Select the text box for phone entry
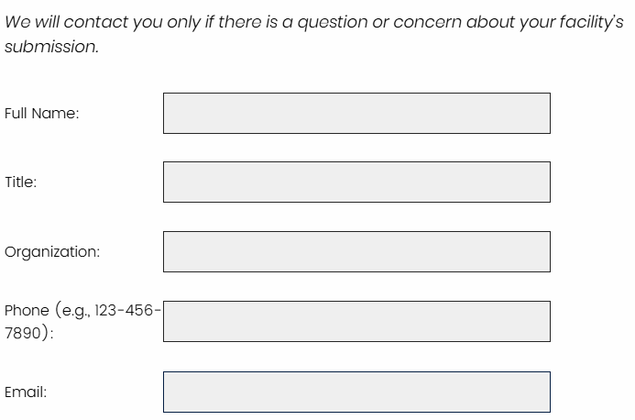This screenshot has width=635, height=420. click(356, 322)
